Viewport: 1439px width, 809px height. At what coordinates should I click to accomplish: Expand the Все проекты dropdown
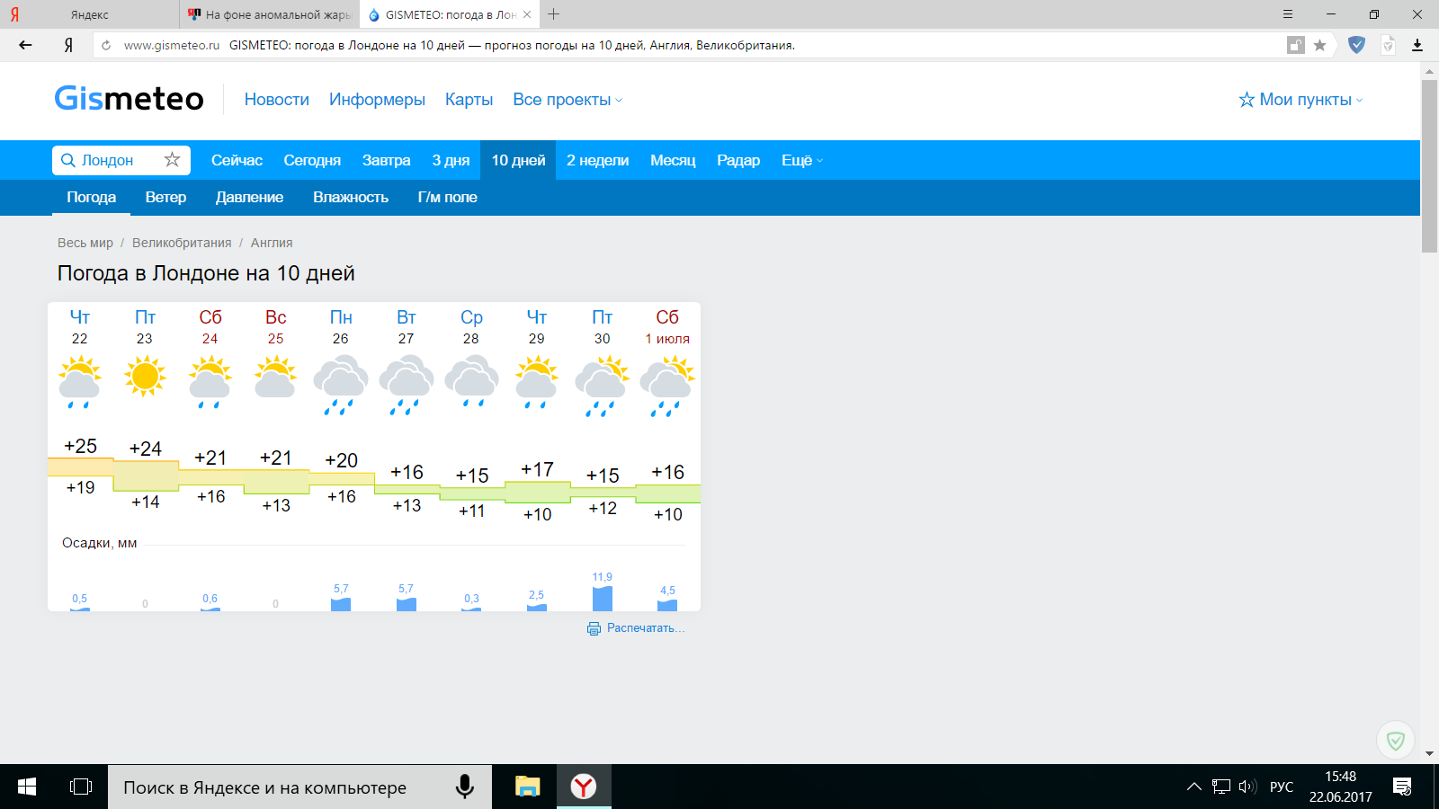567,100
